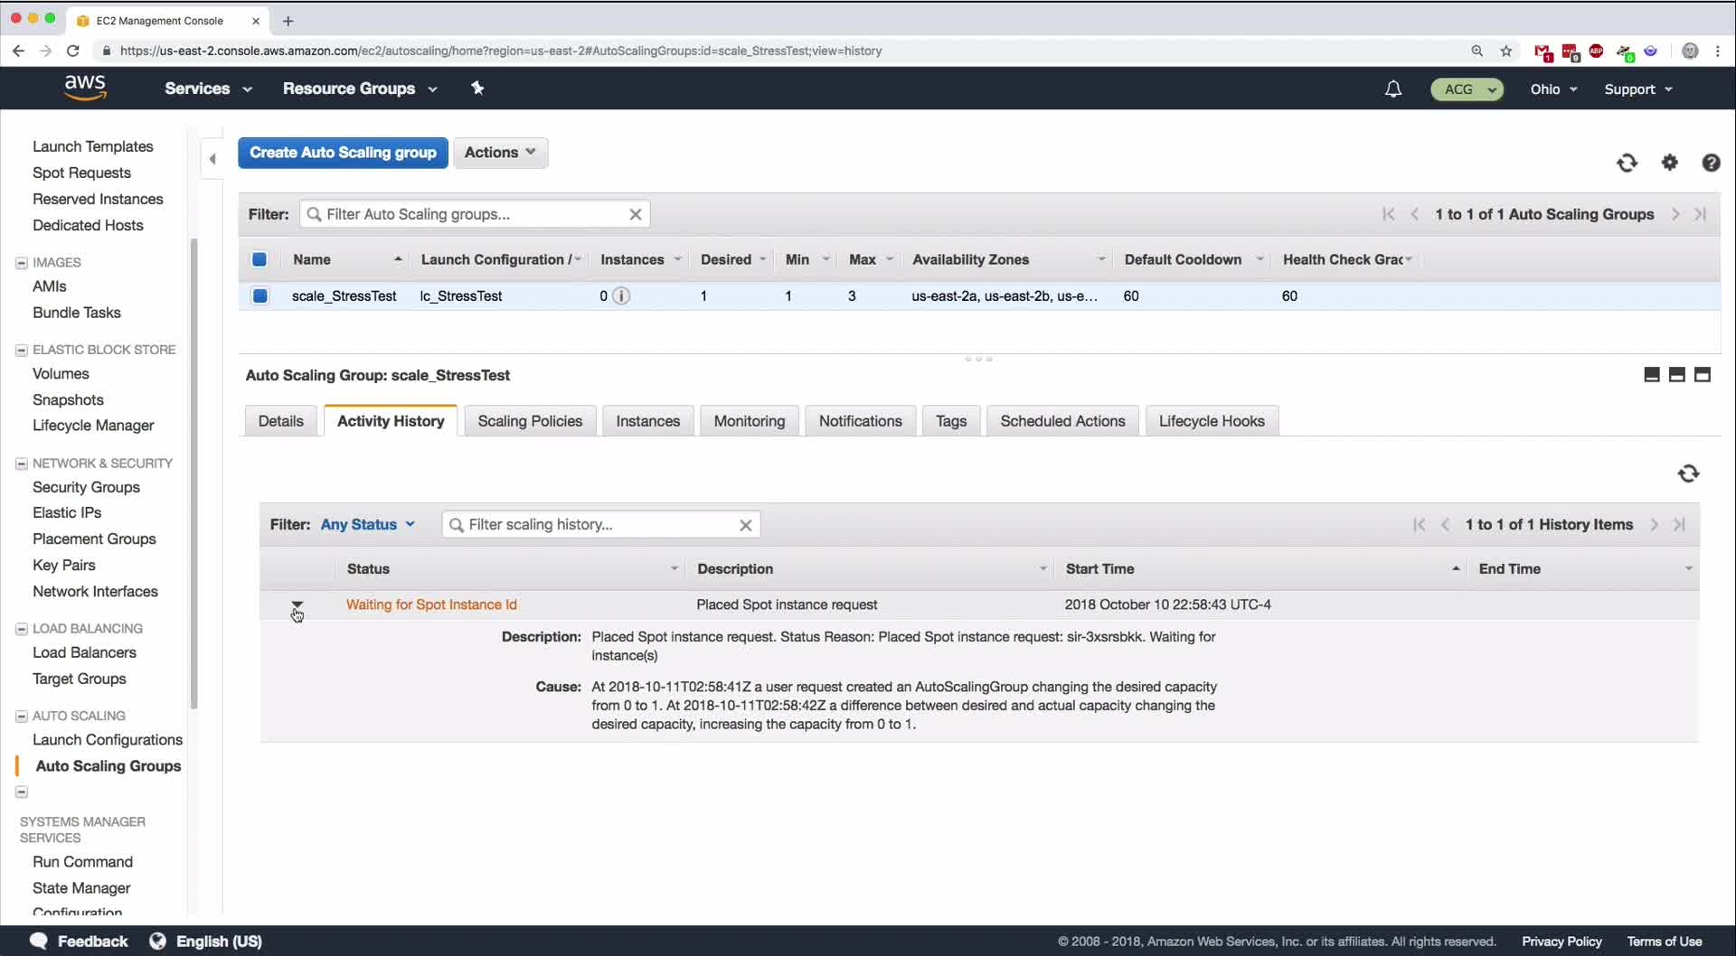
Task: Maximize the details pane layout icon
Action: tap(1703, 375)
